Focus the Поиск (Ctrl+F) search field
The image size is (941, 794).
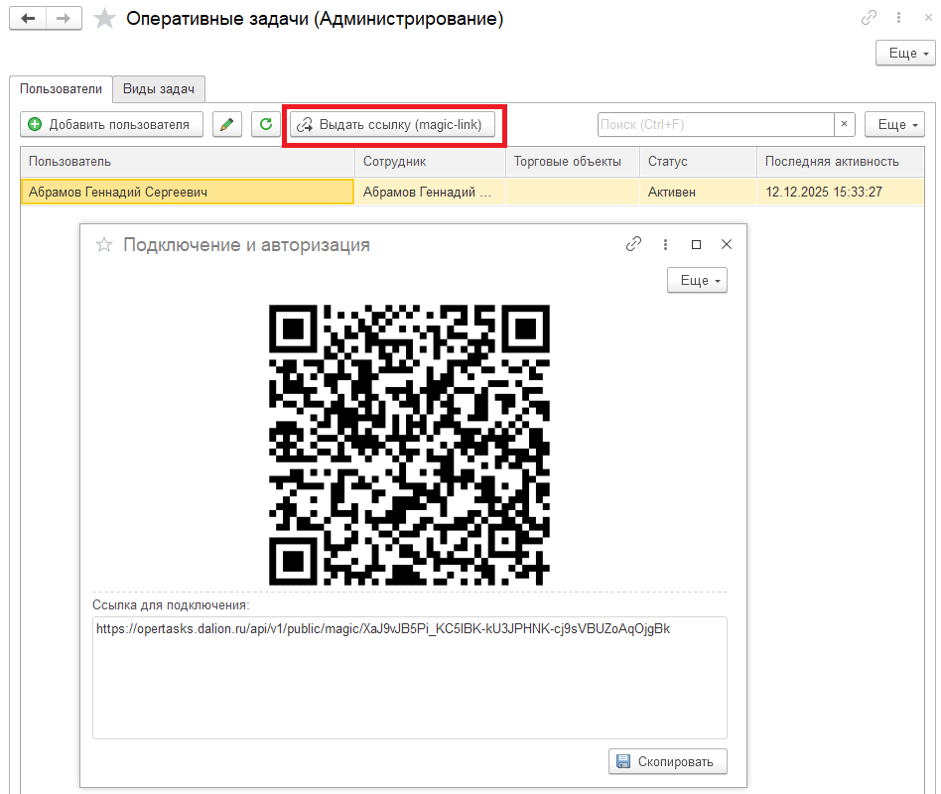click(x=716, y=124)
